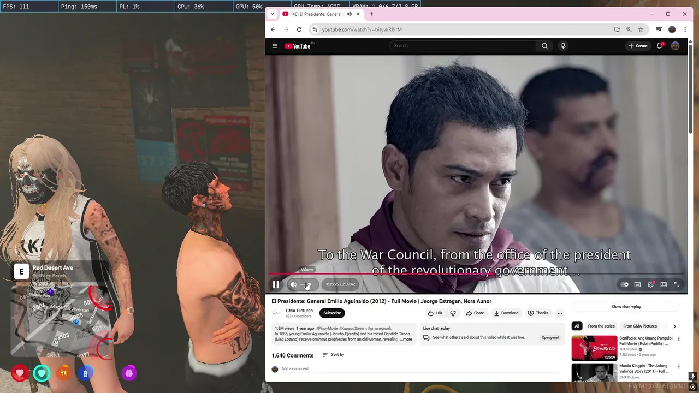
Task: Switch the player to theater mode
Action: click(664, 284)
